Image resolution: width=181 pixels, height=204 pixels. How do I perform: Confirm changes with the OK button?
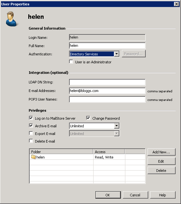[x=108, y=195]
